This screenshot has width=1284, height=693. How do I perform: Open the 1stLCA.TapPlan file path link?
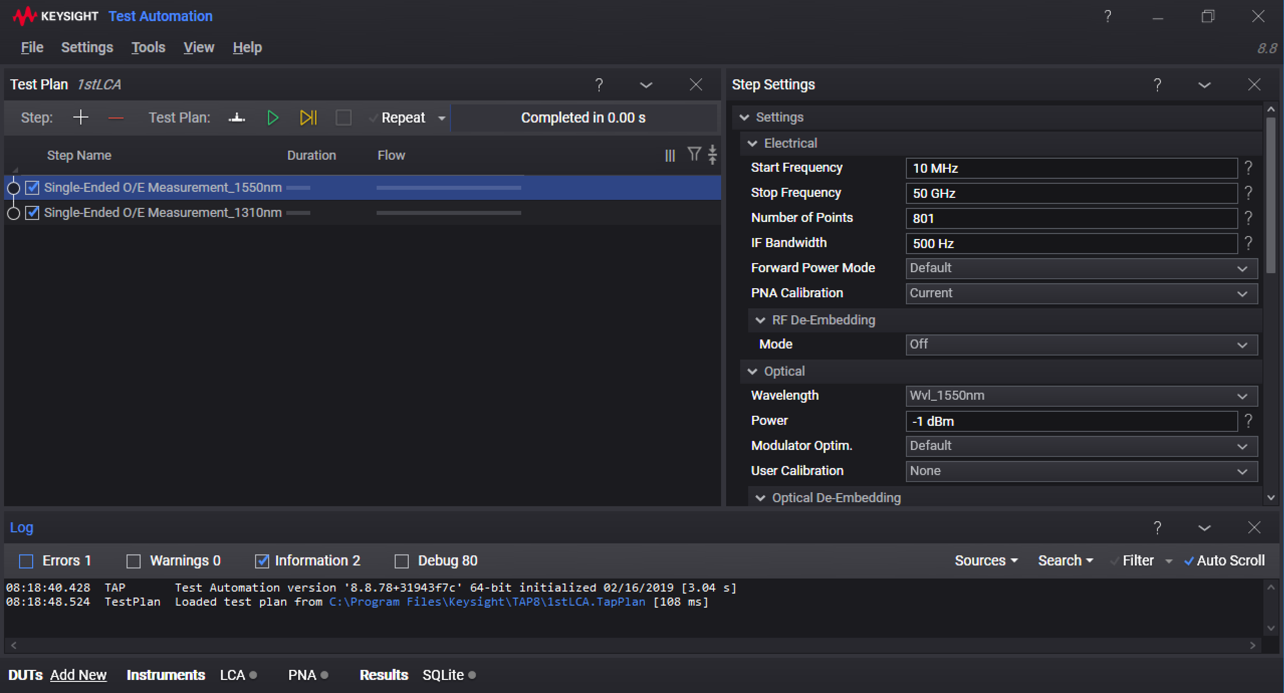tap(487, 602)
